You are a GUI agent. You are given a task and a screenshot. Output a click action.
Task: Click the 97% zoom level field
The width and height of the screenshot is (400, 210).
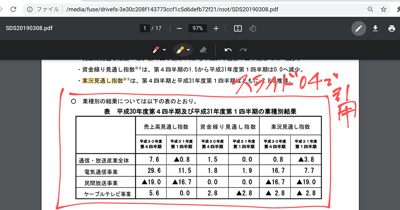198,28
